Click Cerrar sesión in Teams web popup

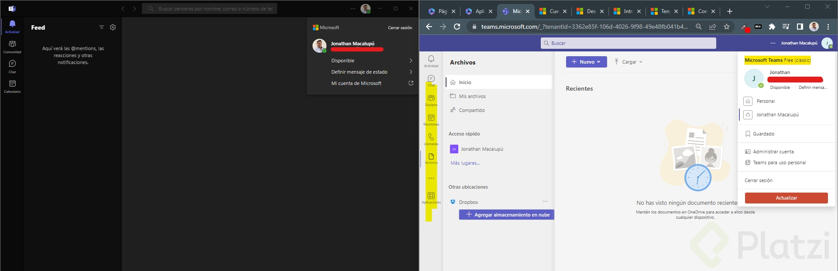click(759, 180)
